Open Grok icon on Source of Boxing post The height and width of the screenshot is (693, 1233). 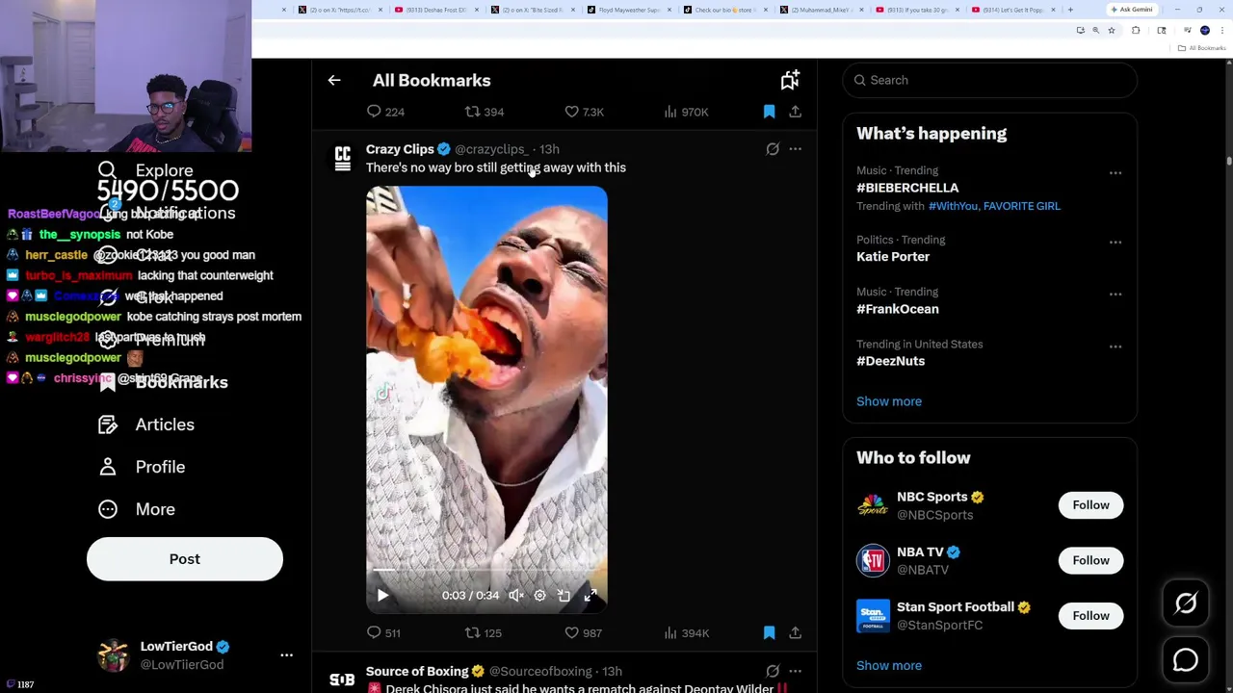773,671
